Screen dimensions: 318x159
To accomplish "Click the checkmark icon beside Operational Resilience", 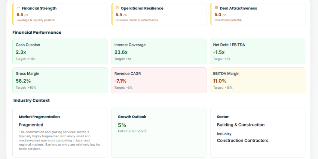I will click(117, 7).
